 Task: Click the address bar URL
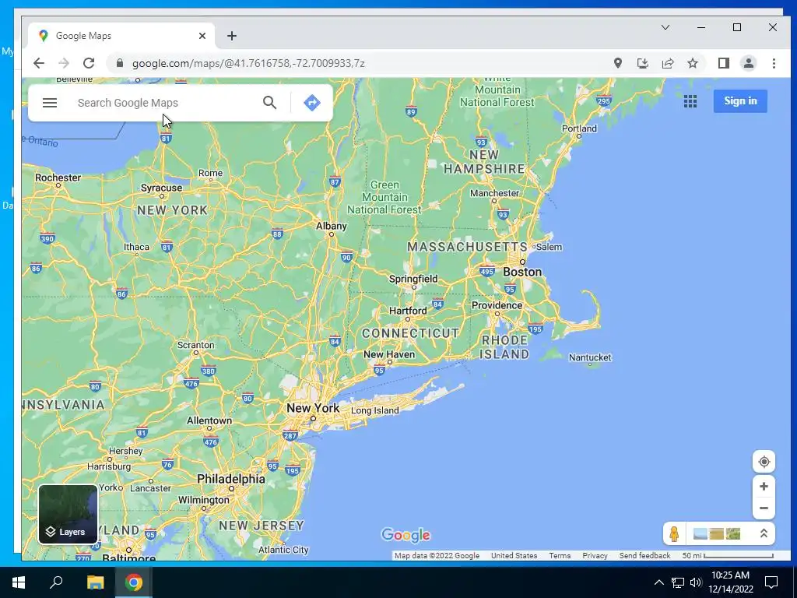click(248, 63)
